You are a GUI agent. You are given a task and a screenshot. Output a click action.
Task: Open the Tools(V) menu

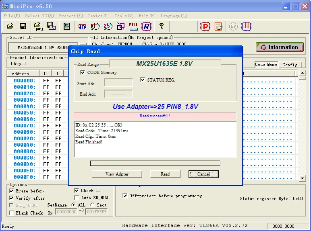pos(124,16)
